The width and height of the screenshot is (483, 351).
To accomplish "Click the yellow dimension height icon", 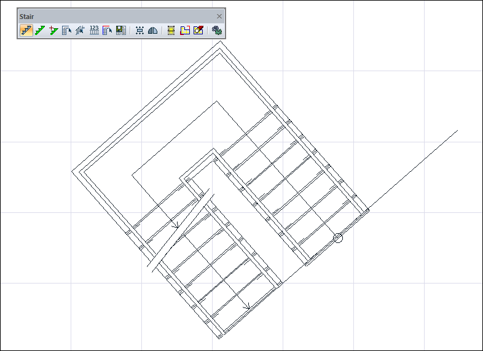I will [171, 31].
